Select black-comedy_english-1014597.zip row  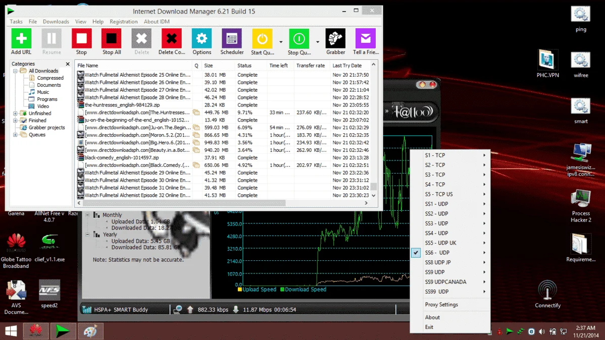point(223,158)
